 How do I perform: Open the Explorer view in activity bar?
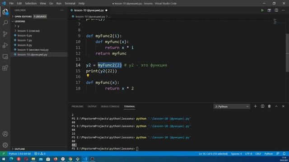tap(5, 12)
